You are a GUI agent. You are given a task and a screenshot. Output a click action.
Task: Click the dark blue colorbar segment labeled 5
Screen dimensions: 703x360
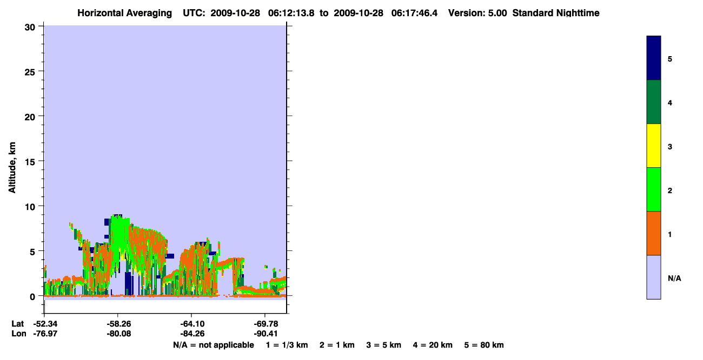tap(654, 58)
